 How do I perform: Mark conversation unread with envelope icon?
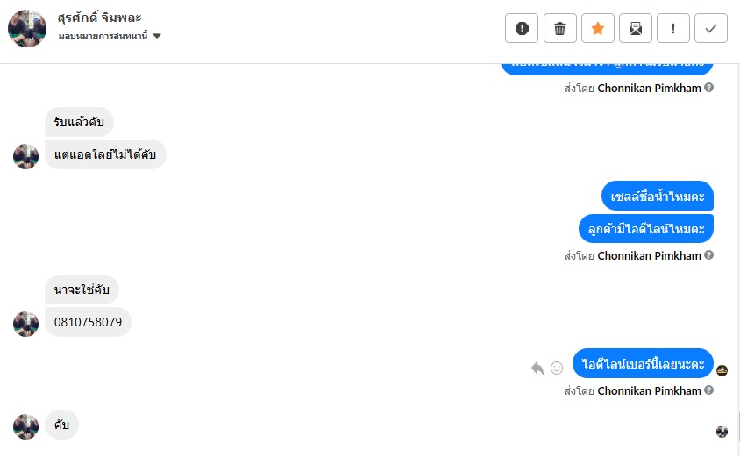635,28
